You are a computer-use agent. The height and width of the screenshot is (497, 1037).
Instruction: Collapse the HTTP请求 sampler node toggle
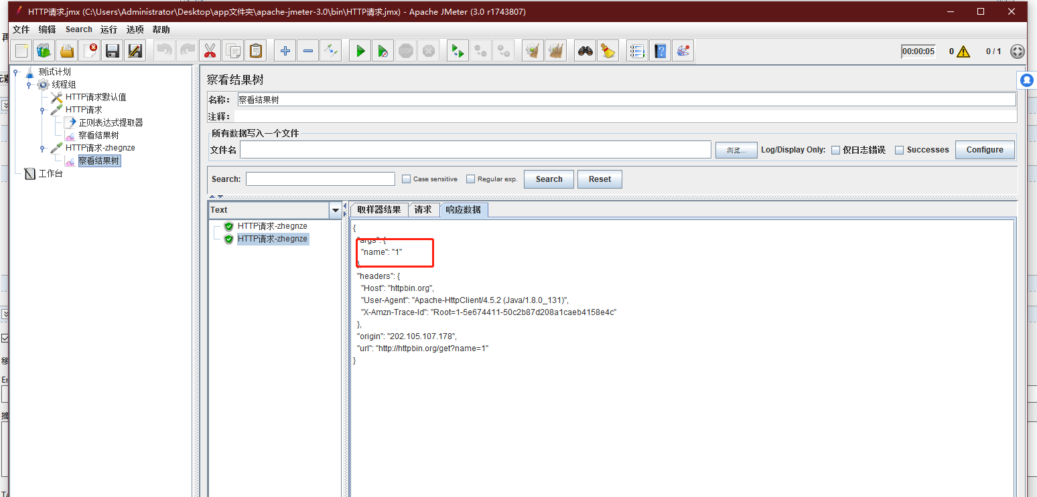pos(42,110)
